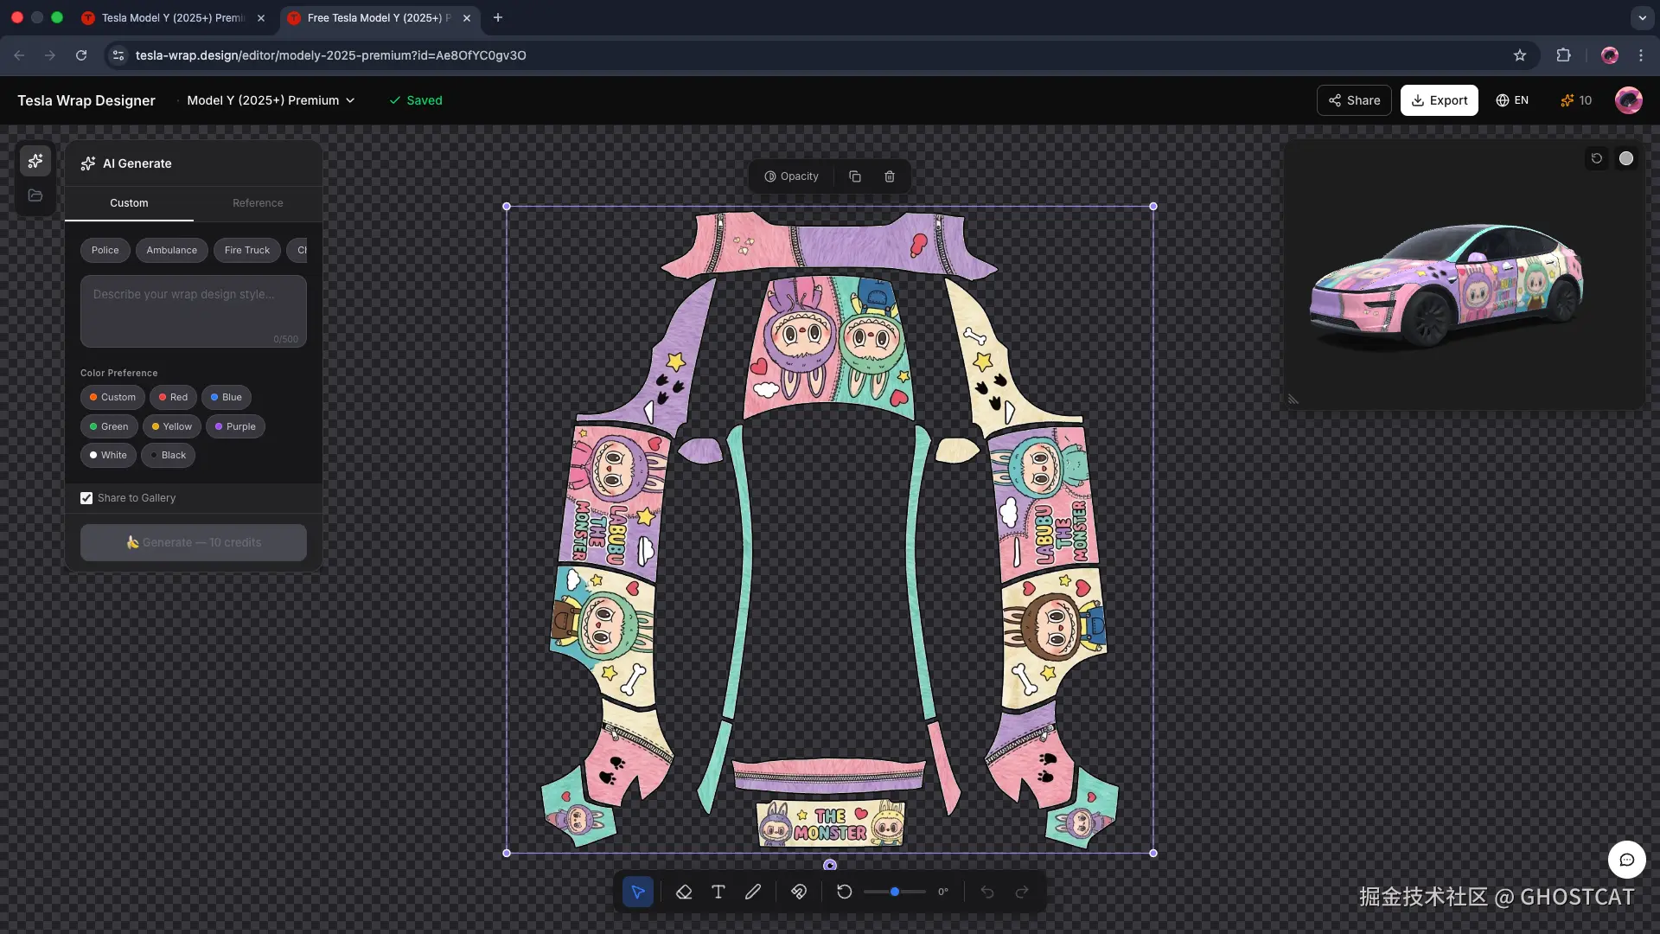Image resolution: width=1660 pixels, height=934 pixels.
Task: Select the Eraser tool
Action: pyautogui.click(x=684, y=892)
